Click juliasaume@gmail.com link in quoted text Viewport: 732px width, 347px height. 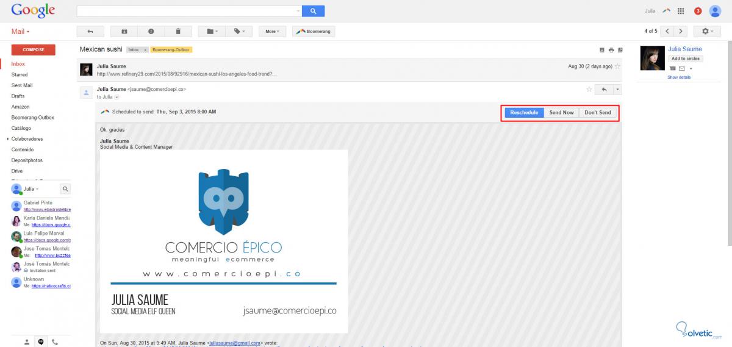235,343
